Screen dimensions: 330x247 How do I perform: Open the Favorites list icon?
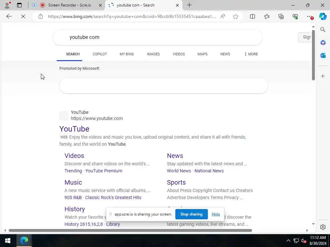tap(267, 16)
